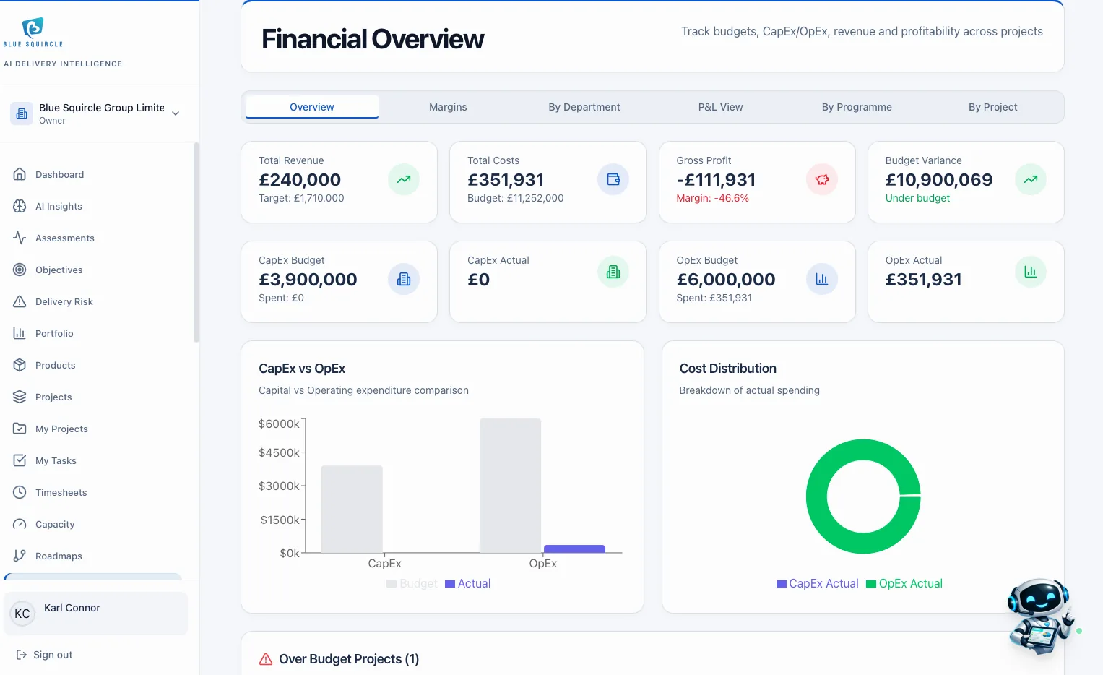The width and height of the screenshot is (1103, 675).
Task: Open the My Projects folder icon
Action: click(x=20, y=429)
